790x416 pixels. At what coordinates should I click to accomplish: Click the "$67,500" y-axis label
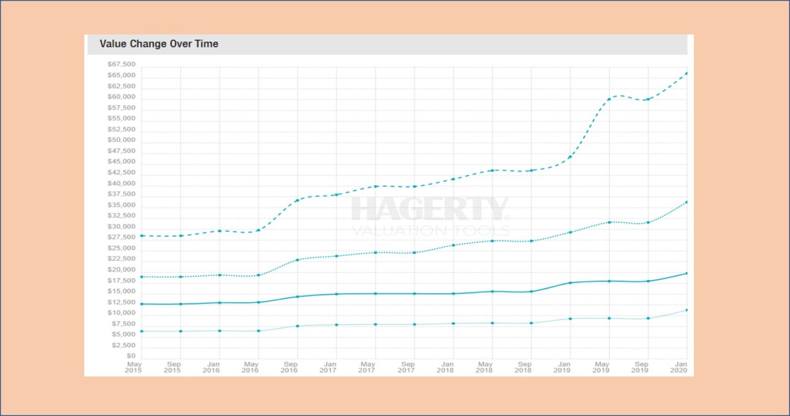point(121,64)
